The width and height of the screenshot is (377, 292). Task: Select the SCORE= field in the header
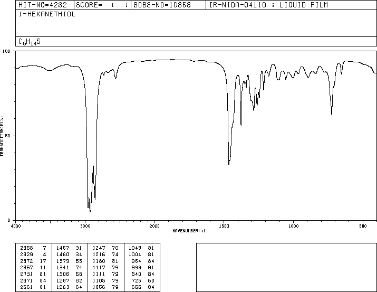[102, 5]
